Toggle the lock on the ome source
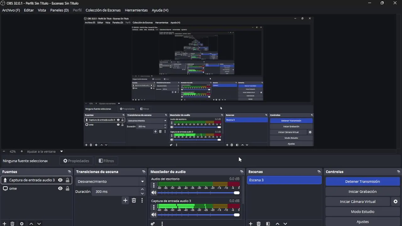402x226 pixels. (x=67, y=188)
